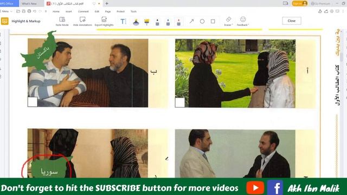Select the blue area highlighter tool
This screenshot has width=347, height=195.
point(136,22)
